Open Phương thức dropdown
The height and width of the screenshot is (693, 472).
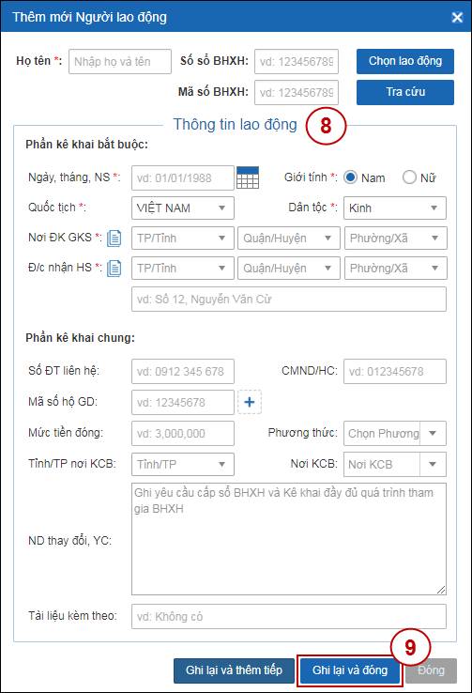395,433
